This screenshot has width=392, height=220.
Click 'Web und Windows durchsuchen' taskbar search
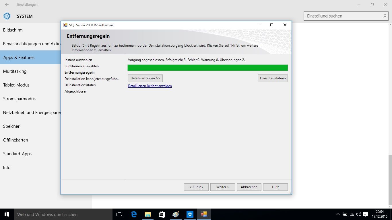click(x=63, y=214)
